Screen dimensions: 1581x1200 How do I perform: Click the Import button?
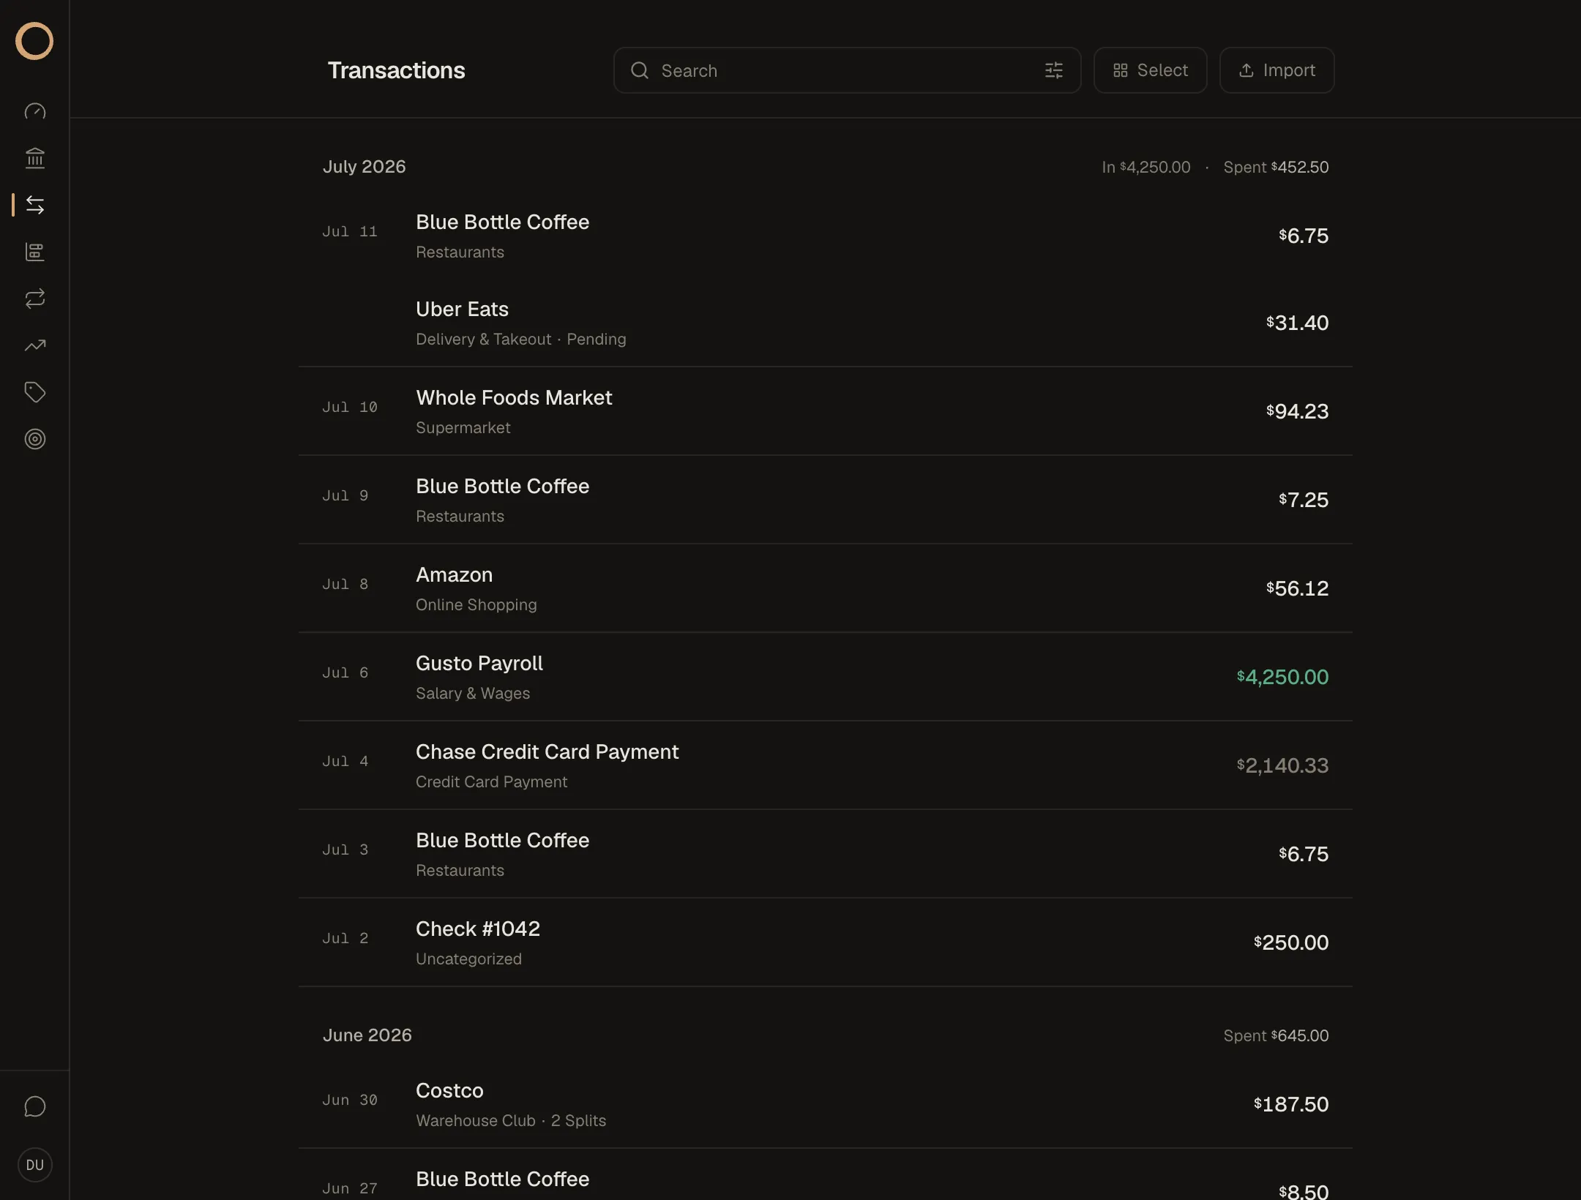click(1277, 70)
